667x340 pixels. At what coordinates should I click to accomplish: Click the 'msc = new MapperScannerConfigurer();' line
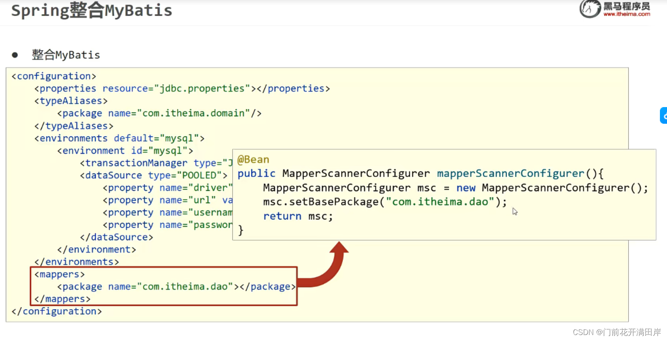tap(455, 188)
